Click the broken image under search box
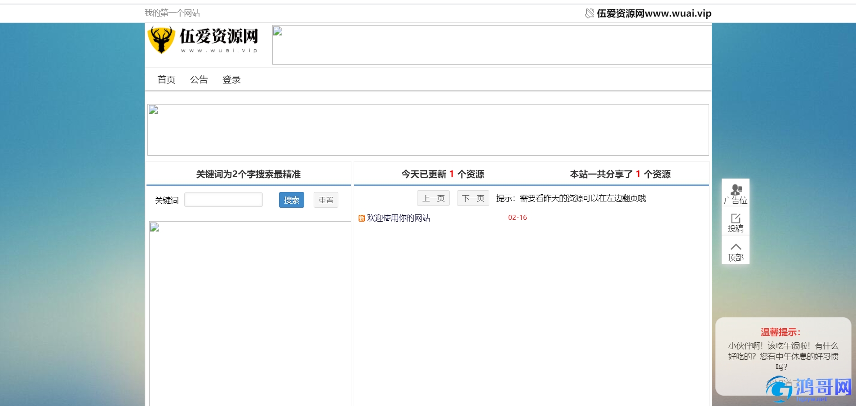This screenshot has width=856, height=406. (x=250, y=314)
